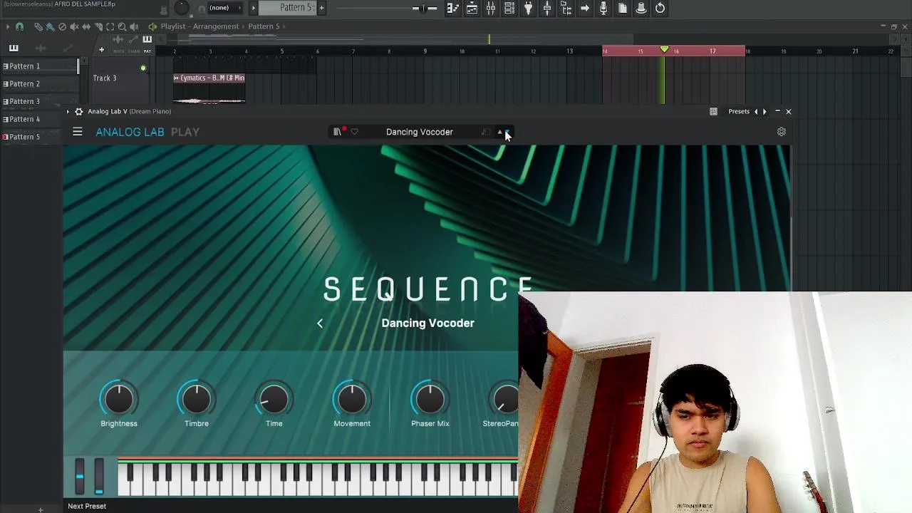Select the playlist Select tool
The width and height of the screenshot is (912, 513).
point(110,26)
